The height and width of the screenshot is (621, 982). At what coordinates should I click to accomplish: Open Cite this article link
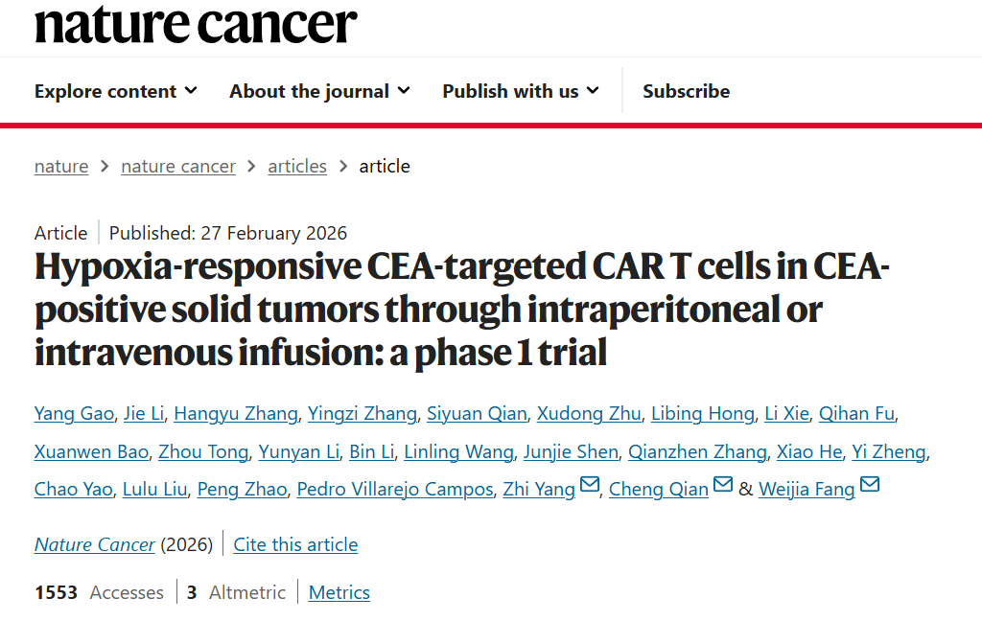[x=295, y=544]
